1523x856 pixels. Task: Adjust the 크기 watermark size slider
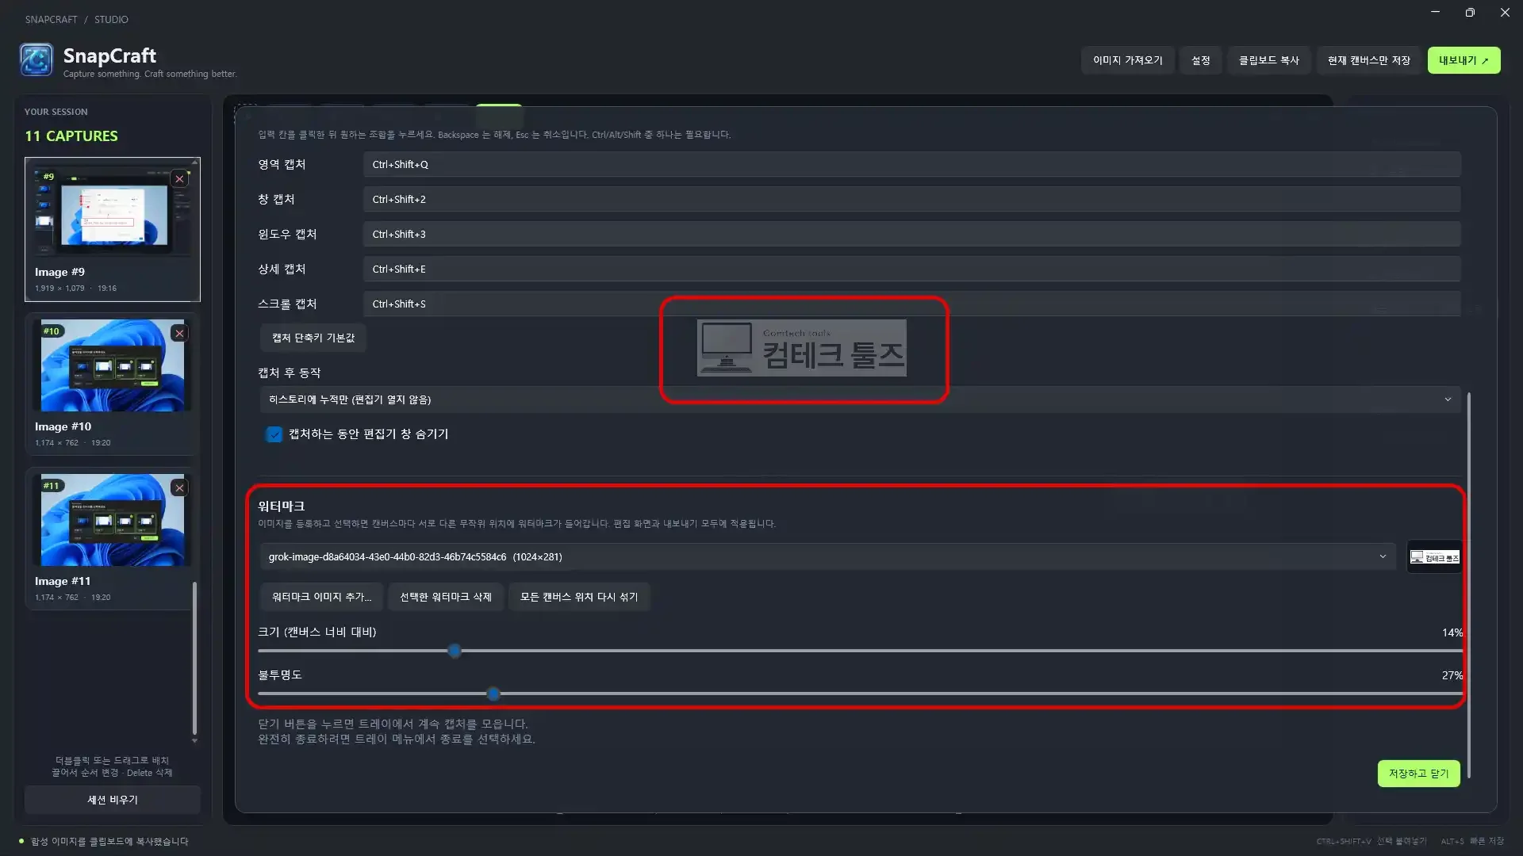(x=455, y=652)
